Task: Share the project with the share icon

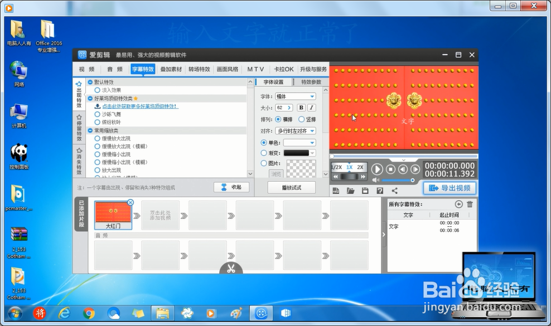Action: click(x=395, y=191)
